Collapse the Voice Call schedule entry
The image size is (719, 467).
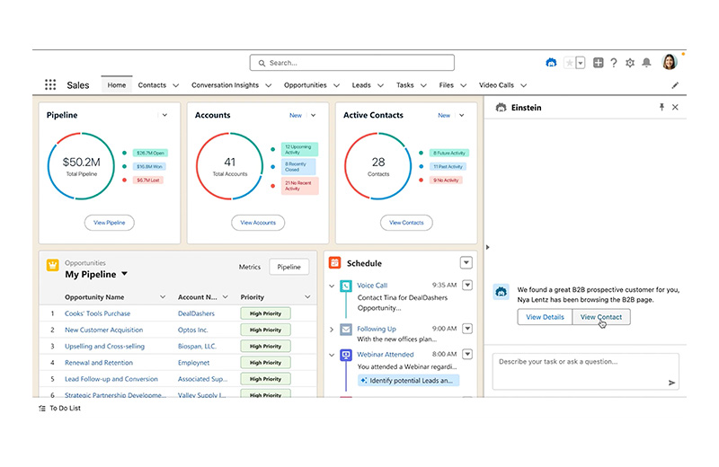coord(333,286)
